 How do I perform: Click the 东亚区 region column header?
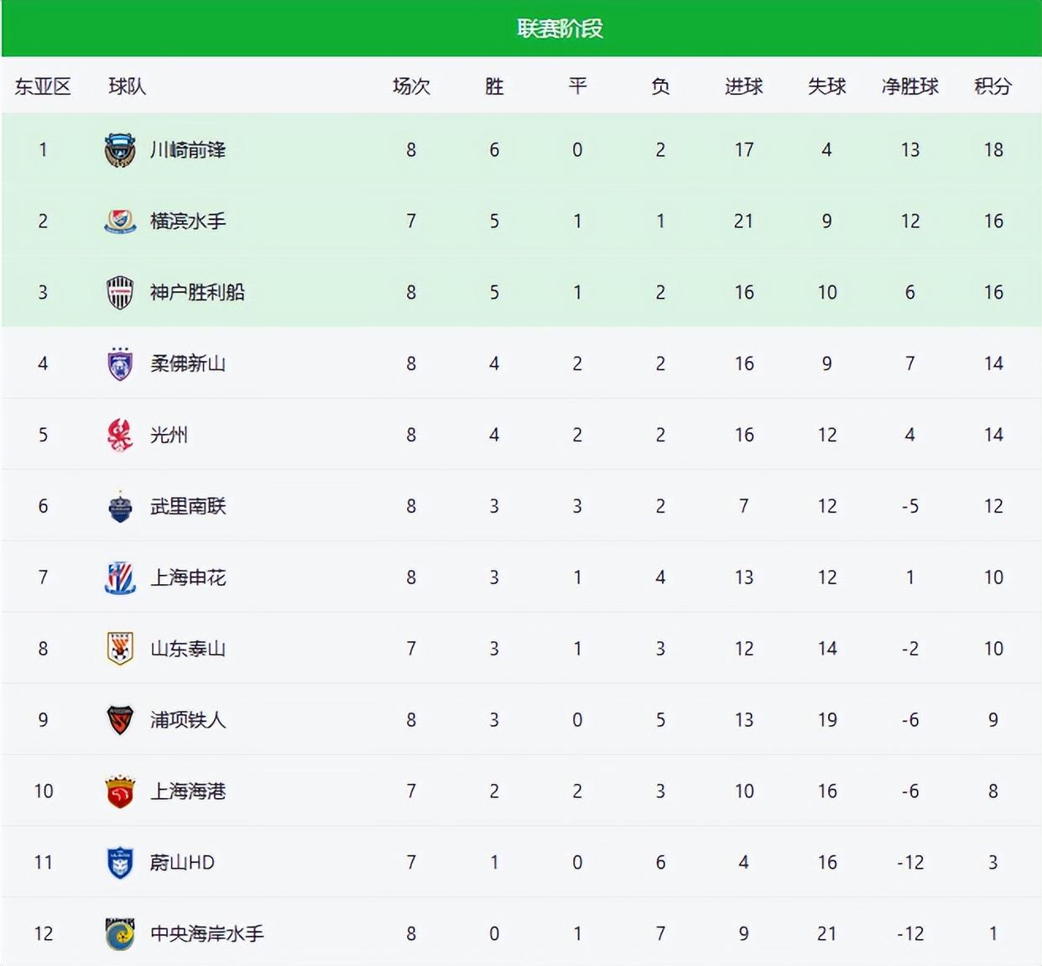click(x=43, y=86)
